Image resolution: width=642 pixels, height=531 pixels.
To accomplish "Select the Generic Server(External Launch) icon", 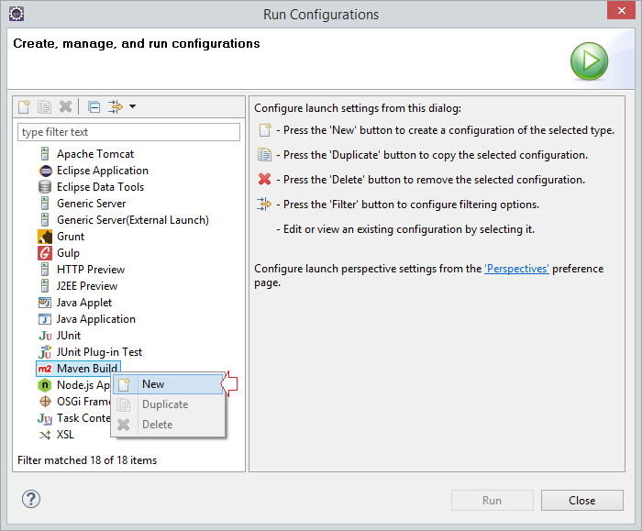I will (45, 220).
